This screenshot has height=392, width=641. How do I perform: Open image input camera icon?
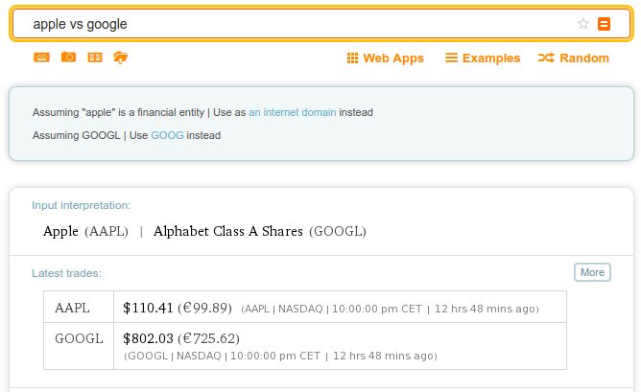click(68, 58)
